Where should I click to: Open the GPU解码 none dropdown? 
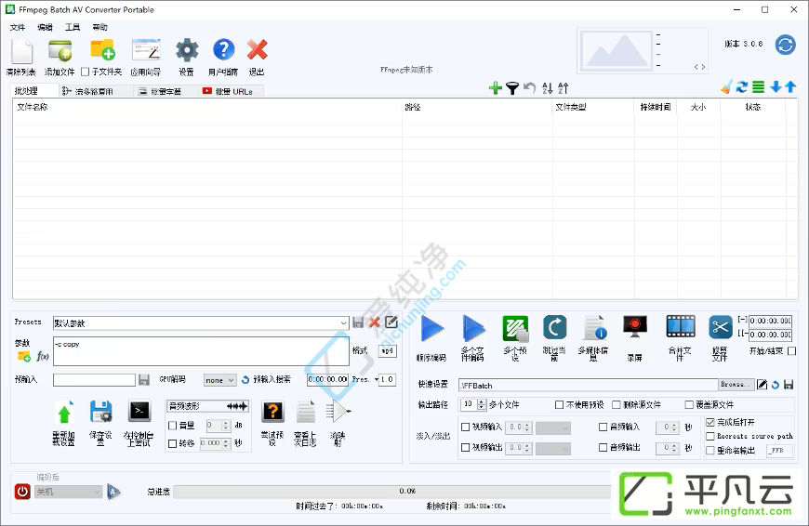click(x=219, y=380)
